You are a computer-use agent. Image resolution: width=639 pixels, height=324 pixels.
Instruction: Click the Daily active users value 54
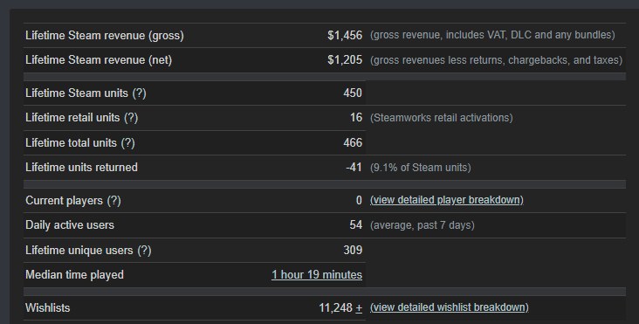coord(356,225)
